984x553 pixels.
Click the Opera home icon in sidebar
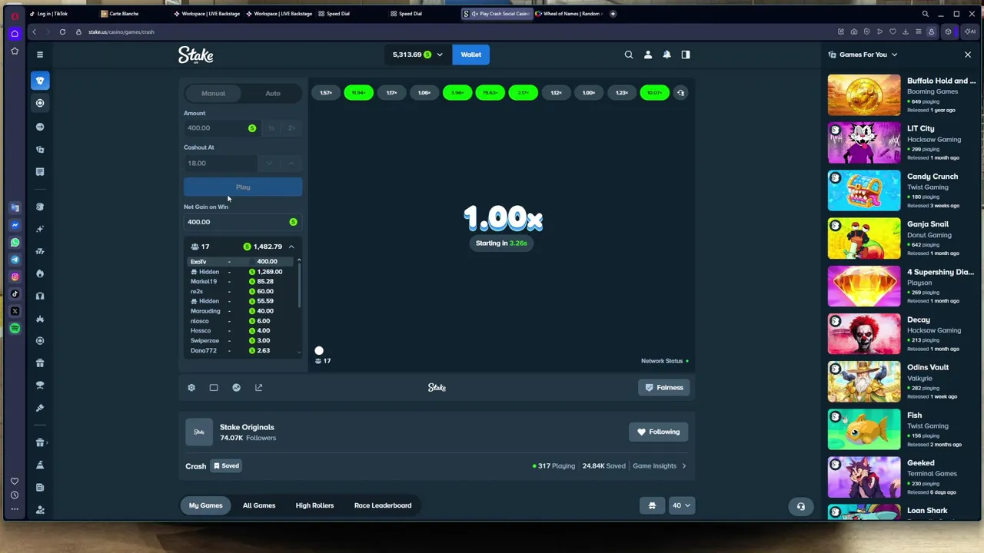tap(15, 34)
